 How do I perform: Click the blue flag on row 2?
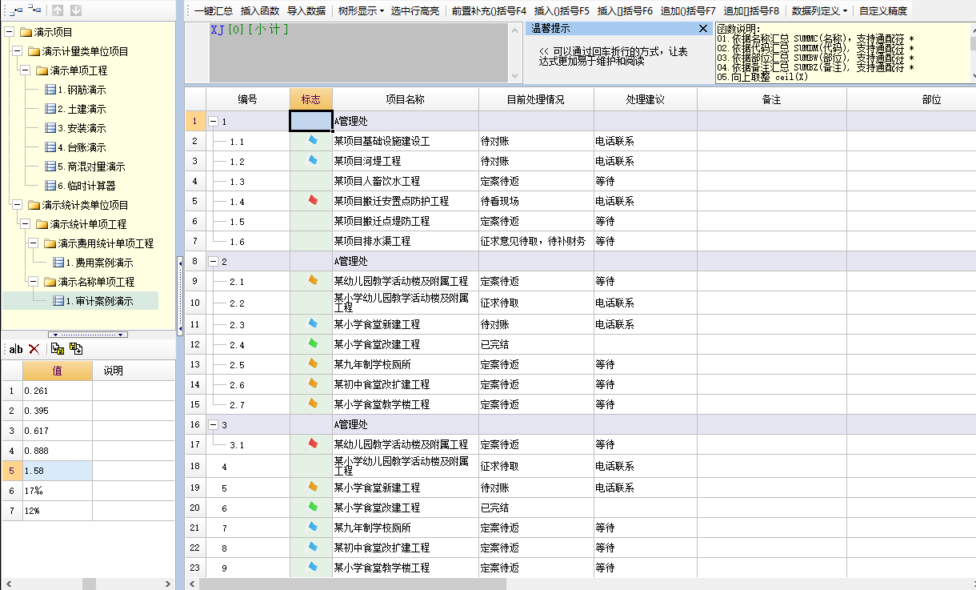click(311, 141)
